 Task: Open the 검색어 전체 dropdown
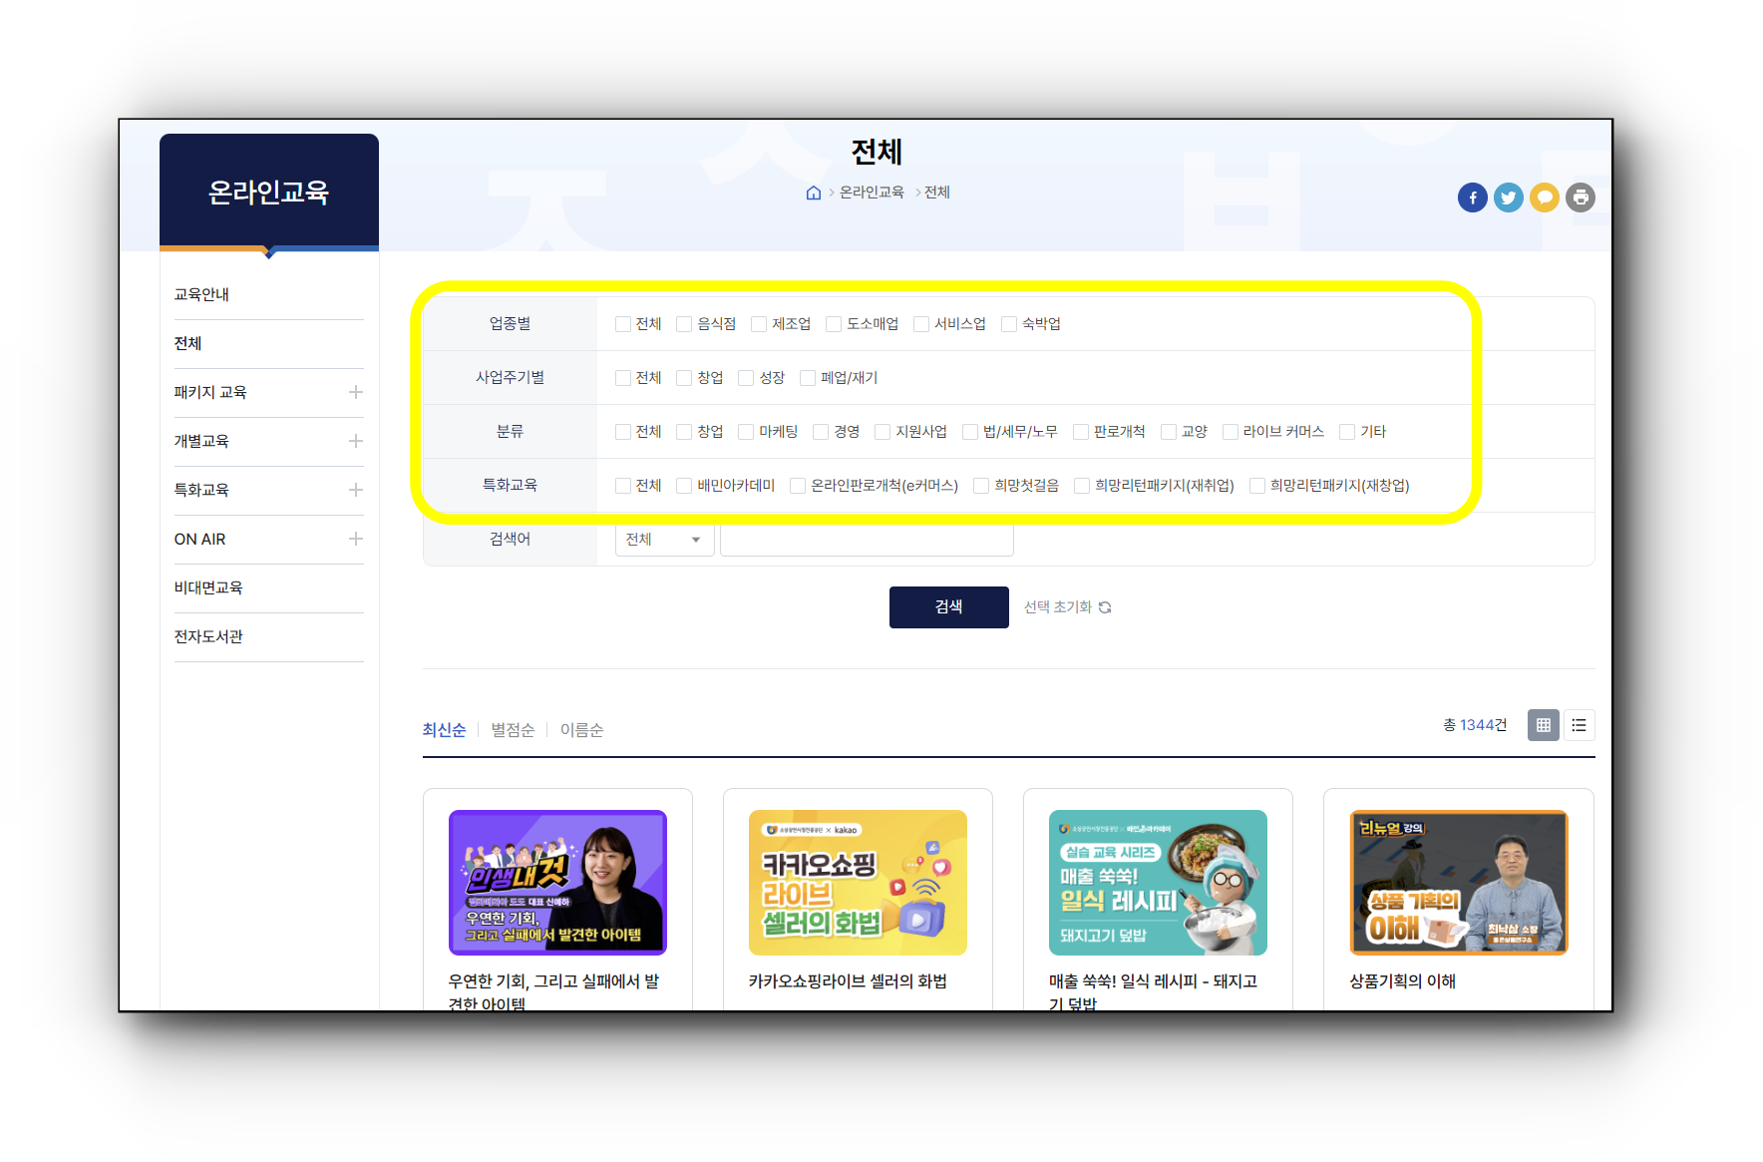click(664, 540)
